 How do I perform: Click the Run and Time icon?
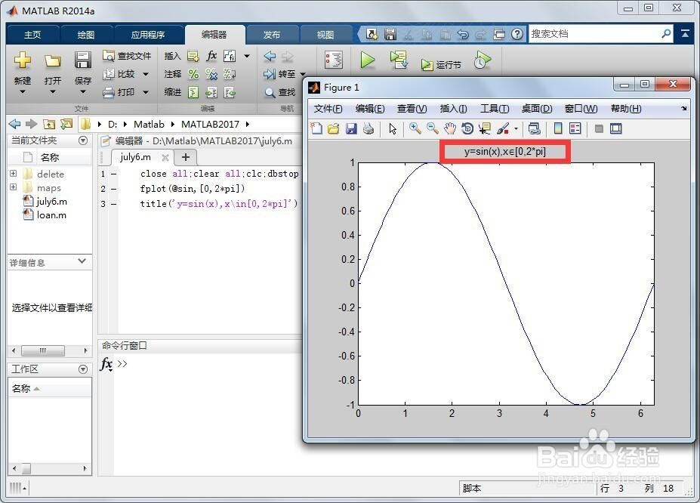(482, 60)
